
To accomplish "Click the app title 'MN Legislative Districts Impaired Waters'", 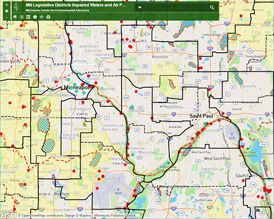I will [x=76, y=5].
